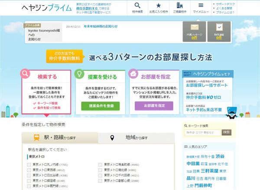Click the purple お部屋を指定 button
Image resolution: width=260 pixels, height=190 pixels.
tap(154, 106)
